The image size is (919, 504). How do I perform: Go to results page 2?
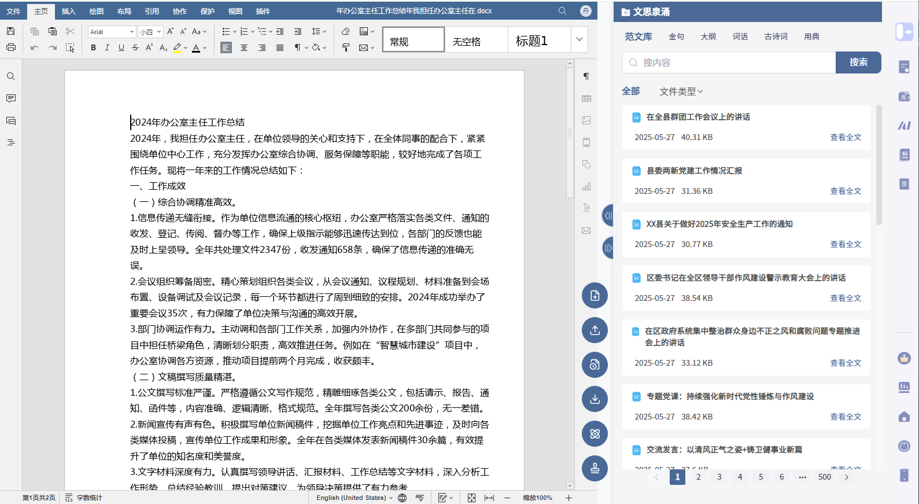point(699,477)
